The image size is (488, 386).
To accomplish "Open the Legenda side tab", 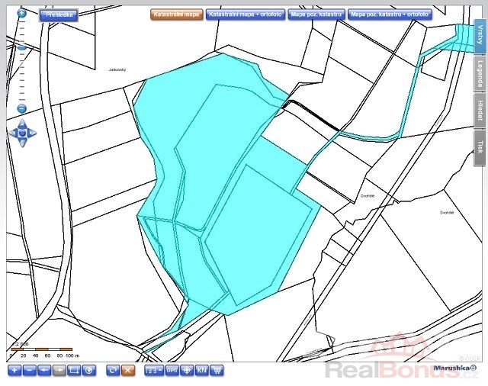I will 480,75.
